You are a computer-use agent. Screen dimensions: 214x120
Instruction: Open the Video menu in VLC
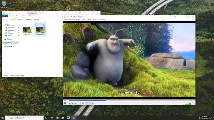pyautogui.click(x=83, y=20)
